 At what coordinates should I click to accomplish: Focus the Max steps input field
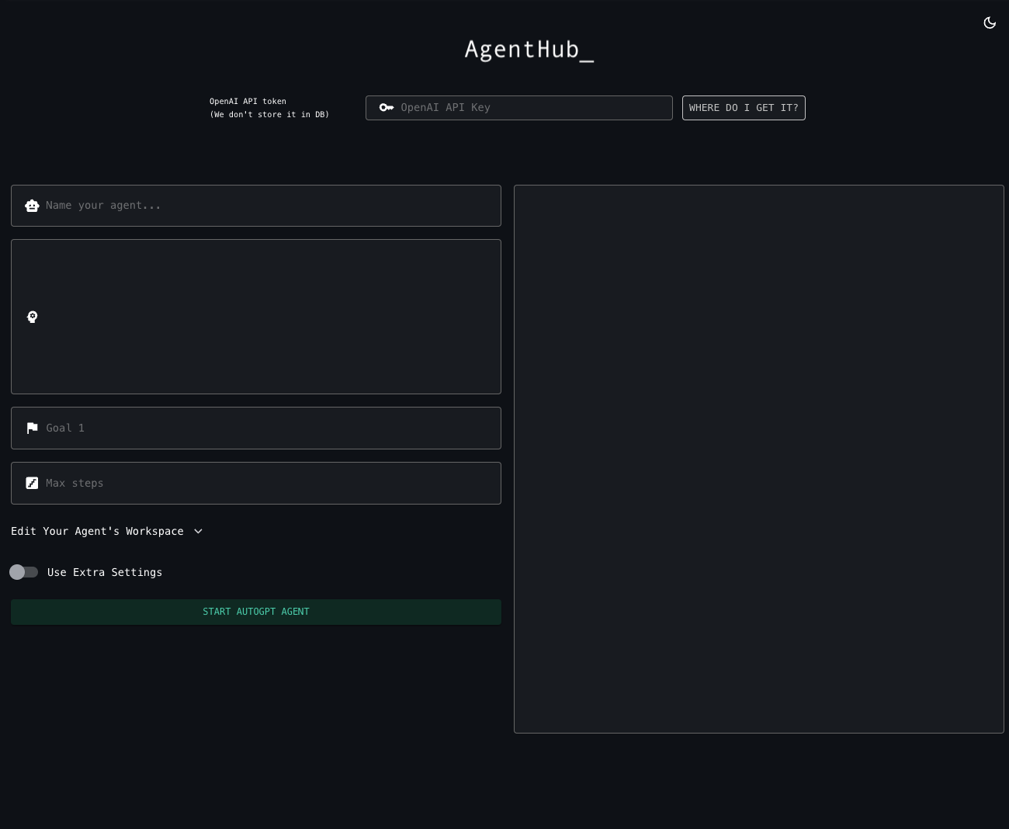point(256,484)
